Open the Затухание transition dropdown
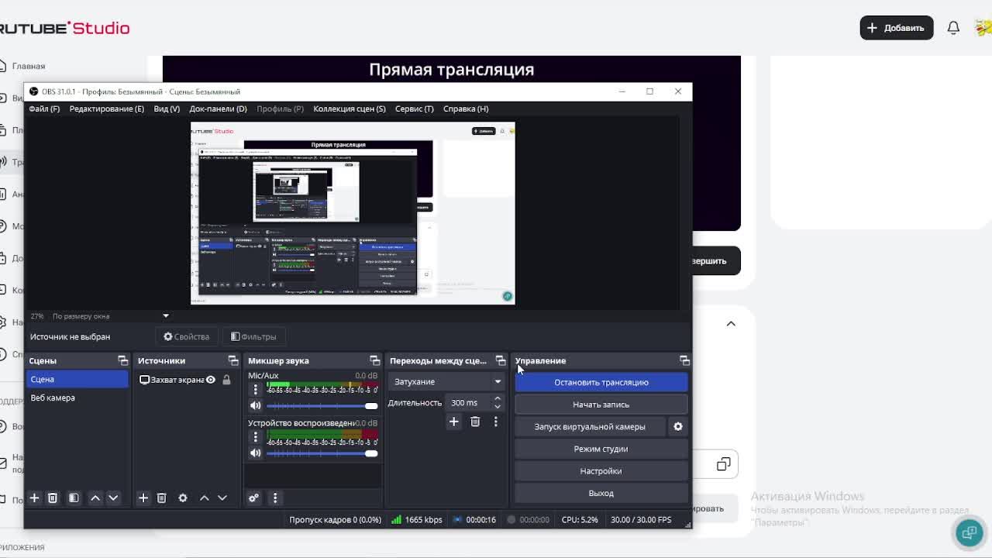992x558 pixels. click(446, 381)
